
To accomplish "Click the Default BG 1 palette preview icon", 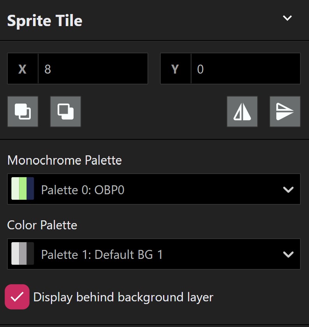I will tap(23, 253).
